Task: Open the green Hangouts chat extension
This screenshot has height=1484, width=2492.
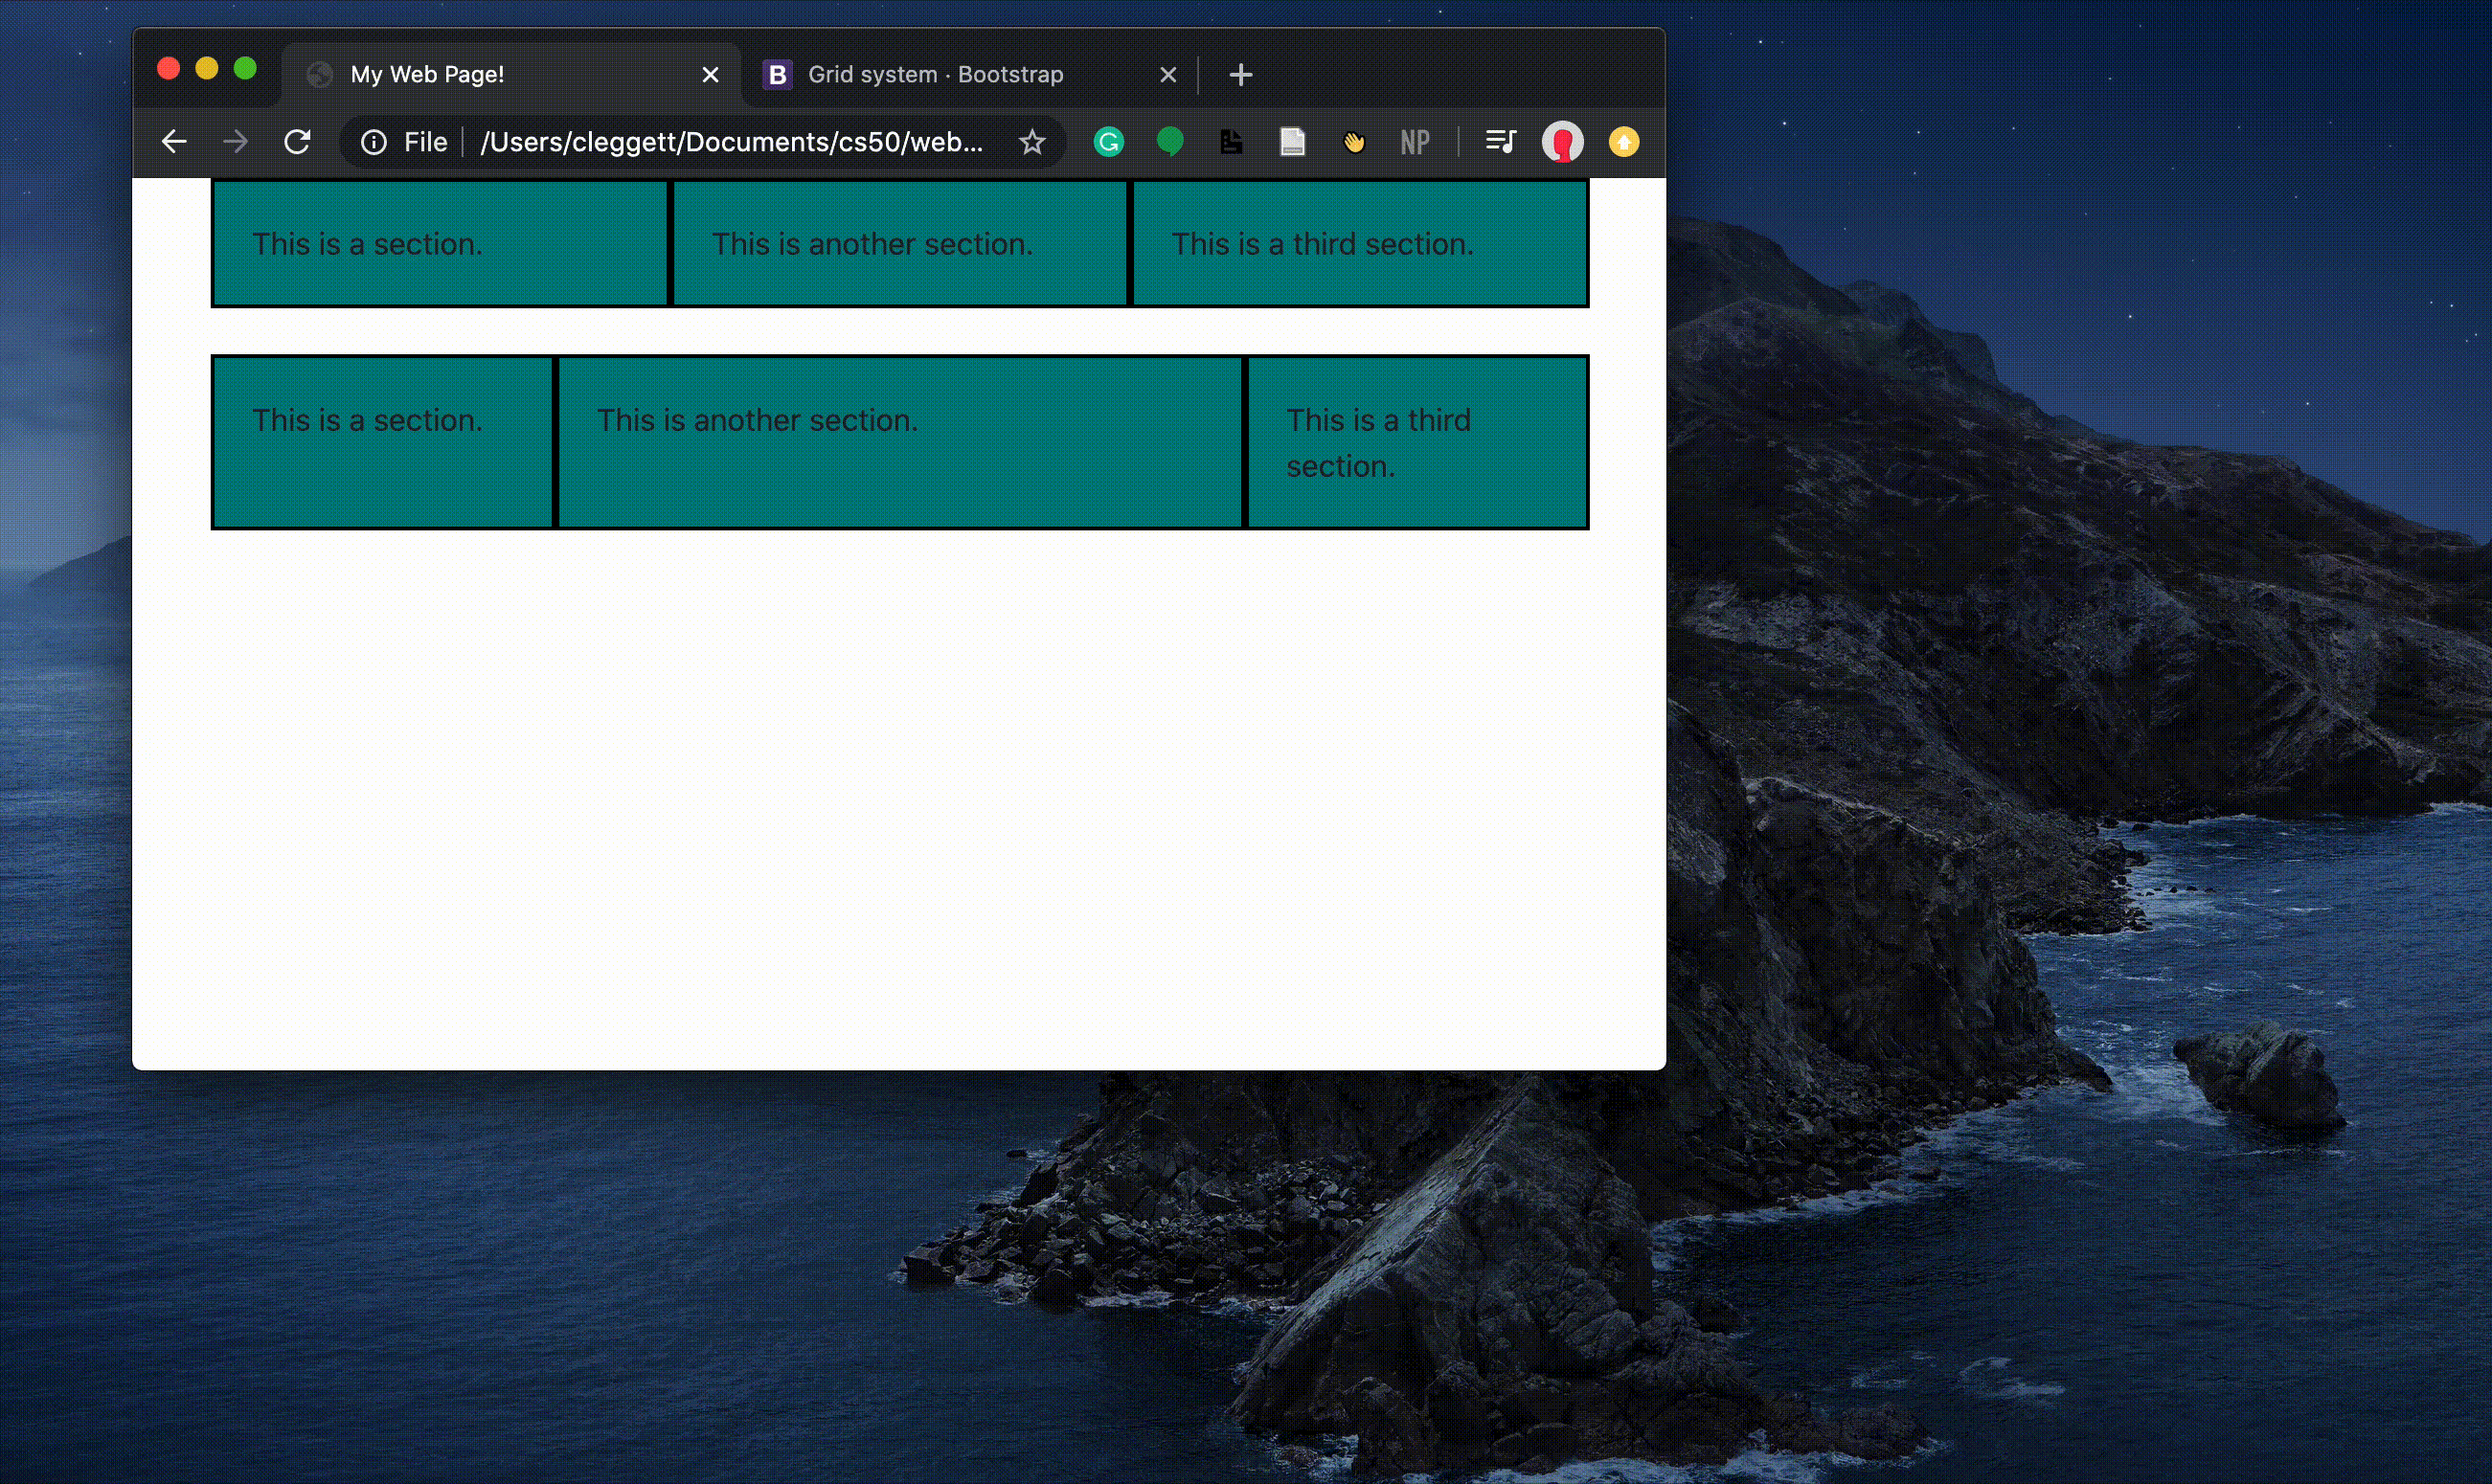Action: [1169, 142]
